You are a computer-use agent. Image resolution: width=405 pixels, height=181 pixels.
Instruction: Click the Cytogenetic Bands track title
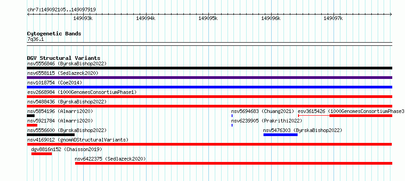54,34
